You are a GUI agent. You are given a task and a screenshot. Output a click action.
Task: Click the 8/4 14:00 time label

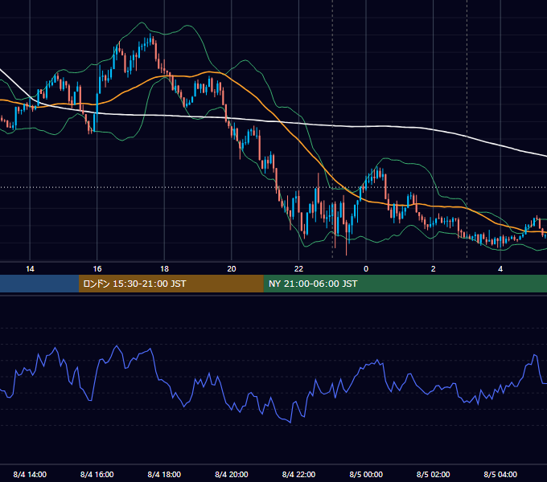(30, 474)
